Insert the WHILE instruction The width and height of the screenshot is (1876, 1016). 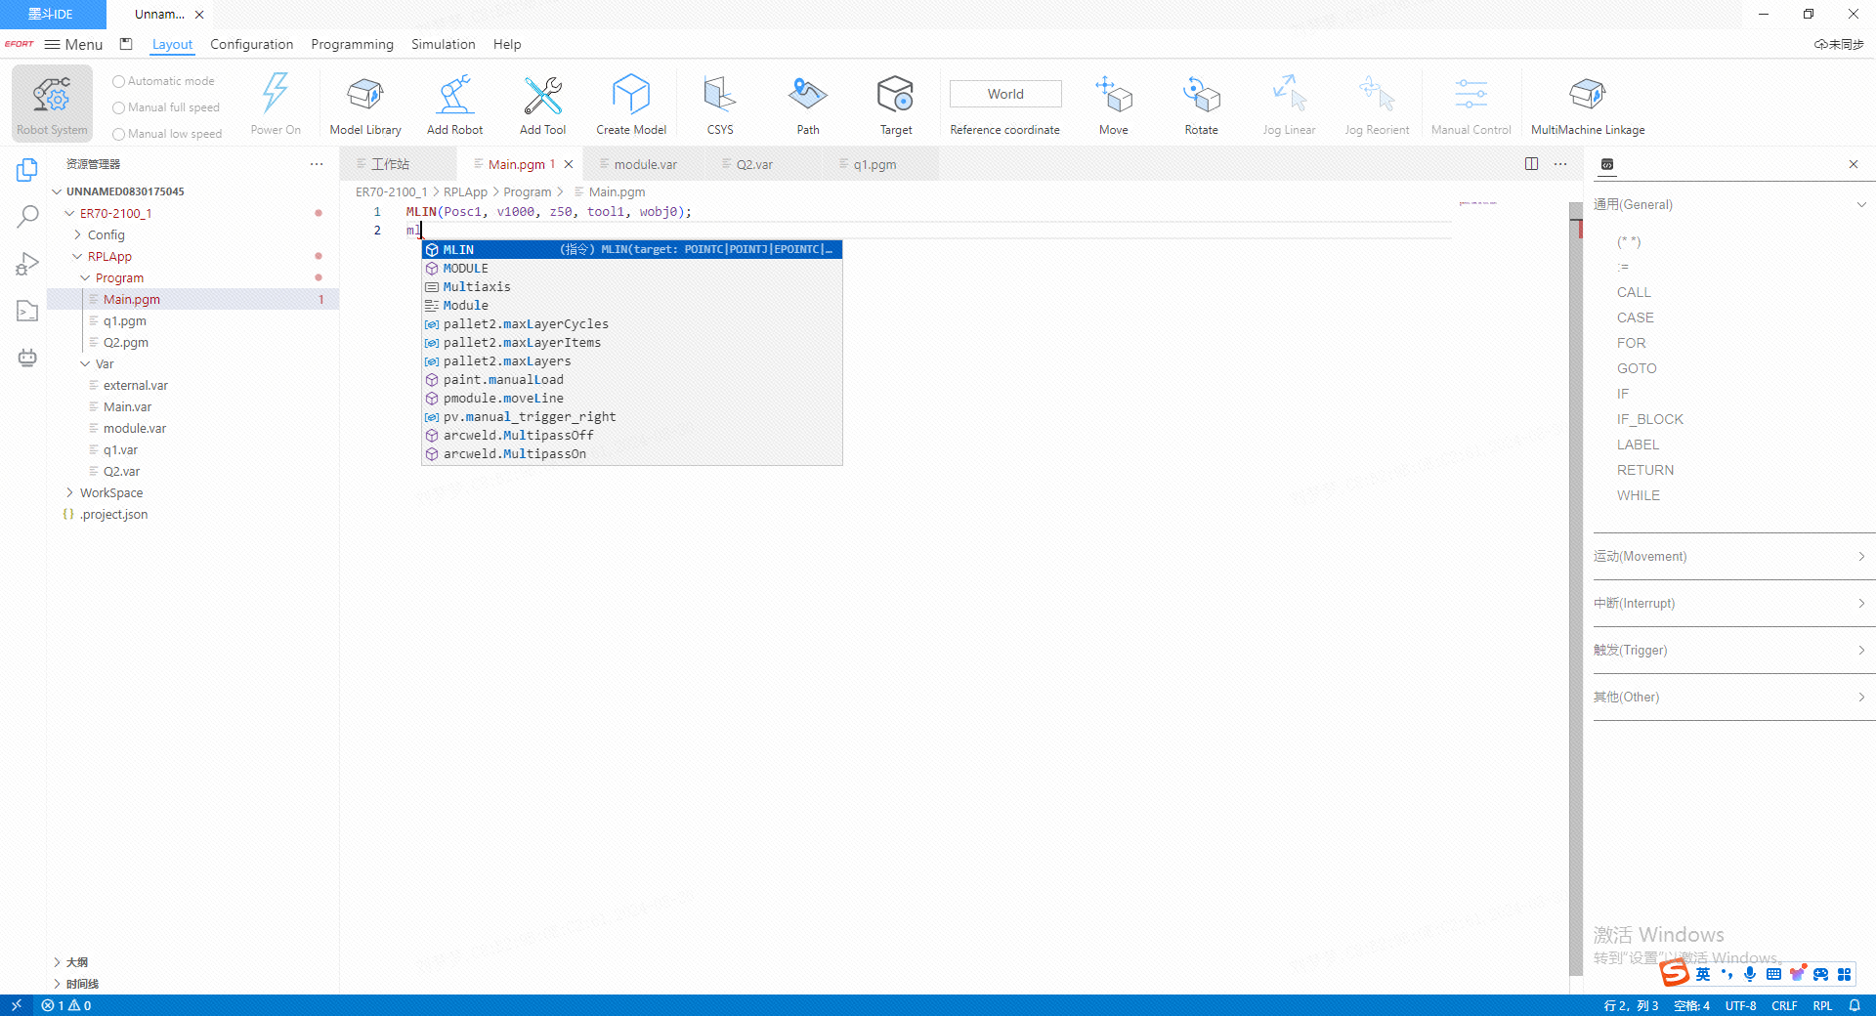click(1638, 495)
